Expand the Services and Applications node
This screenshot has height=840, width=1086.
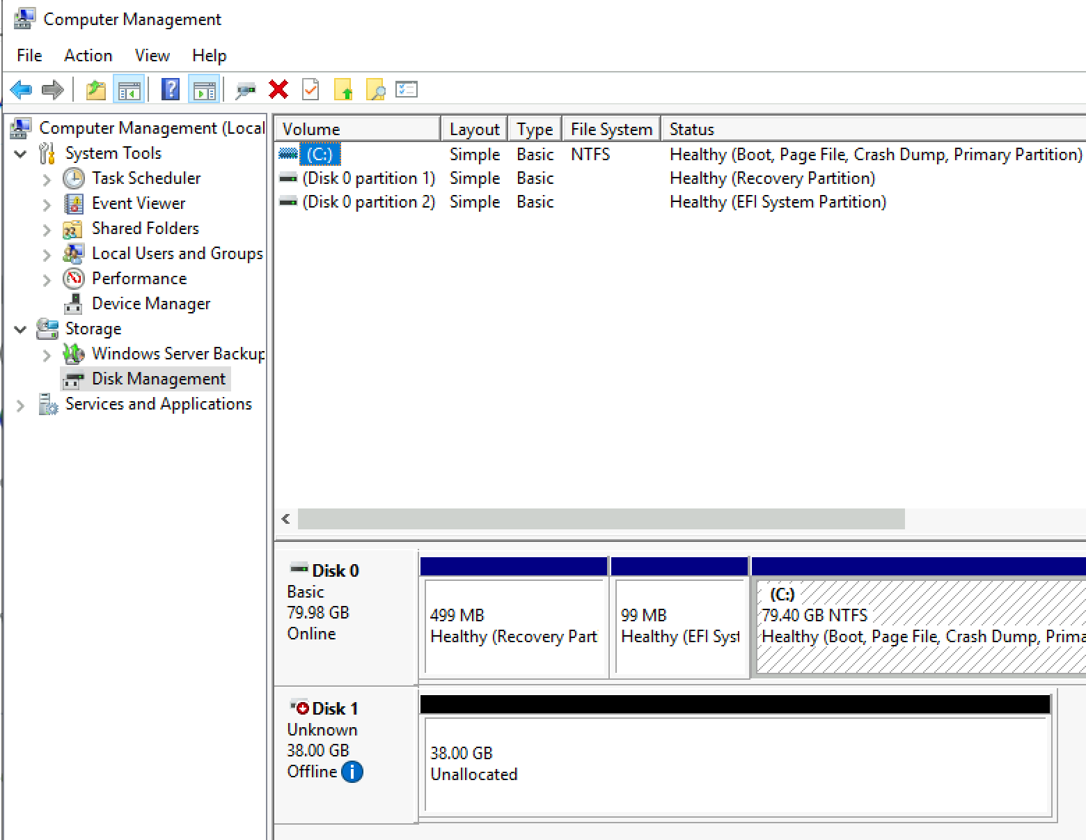21,405
